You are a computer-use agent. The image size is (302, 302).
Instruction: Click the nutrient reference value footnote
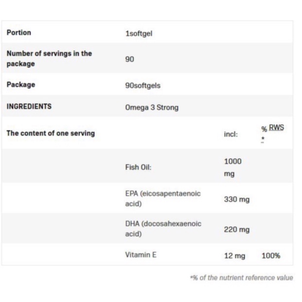click(241, 278)
